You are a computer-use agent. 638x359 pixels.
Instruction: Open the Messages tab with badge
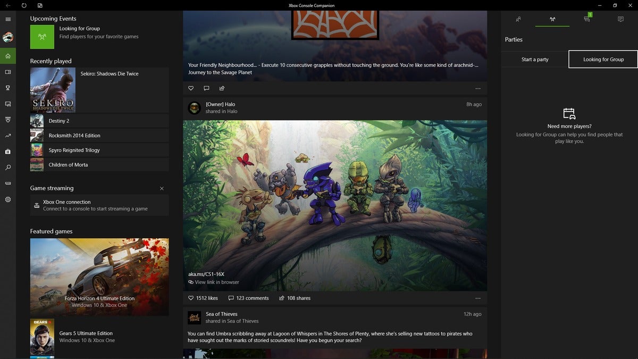click(586, 19)
